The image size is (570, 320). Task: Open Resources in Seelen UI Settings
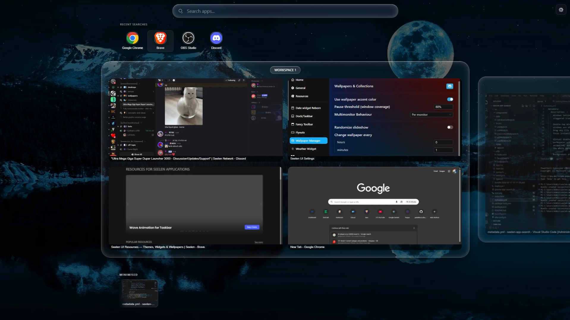click(308, 96)
